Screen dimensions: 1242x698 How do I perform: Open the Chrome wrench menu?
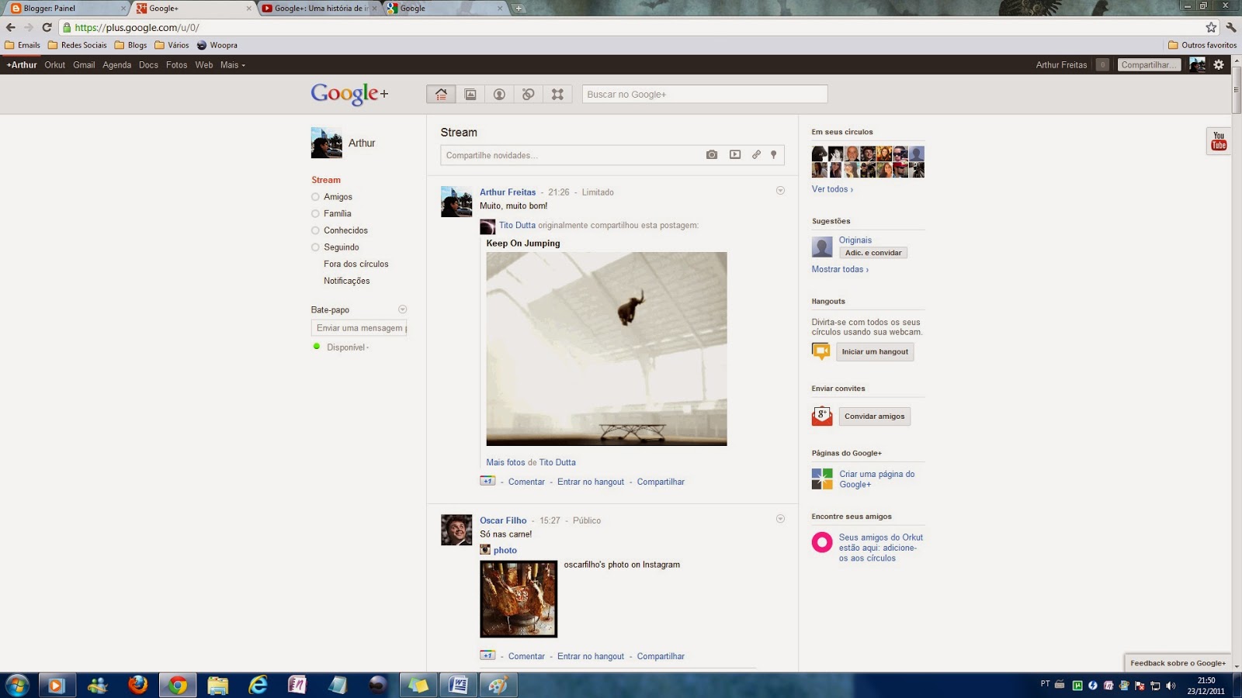(1231, 27)
